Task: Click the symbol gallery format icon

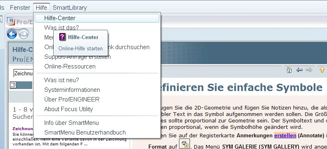Action: 185,144
